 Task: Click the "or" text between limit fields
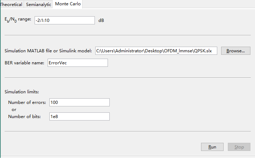tap(14, 110)
